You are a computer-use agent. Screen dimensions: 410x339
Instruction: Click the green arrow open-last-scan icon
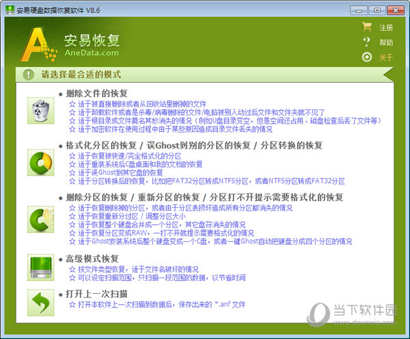click(x=40, y=302)
